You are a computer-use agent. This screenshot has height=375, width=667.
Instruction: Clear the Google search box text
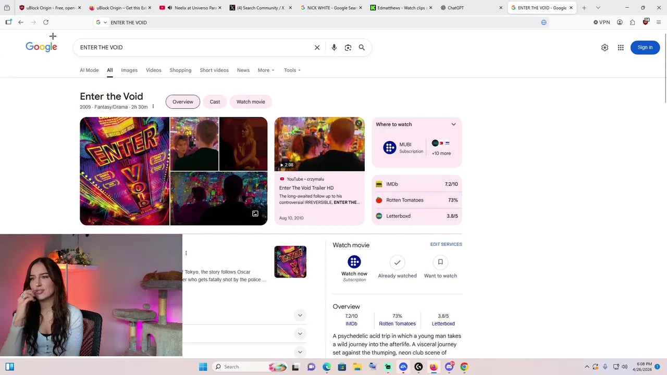[317, 47]
